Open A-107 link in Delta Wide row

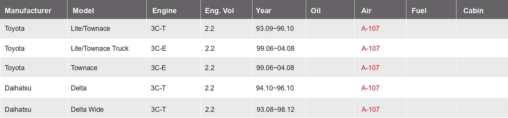tap(370, 109)
